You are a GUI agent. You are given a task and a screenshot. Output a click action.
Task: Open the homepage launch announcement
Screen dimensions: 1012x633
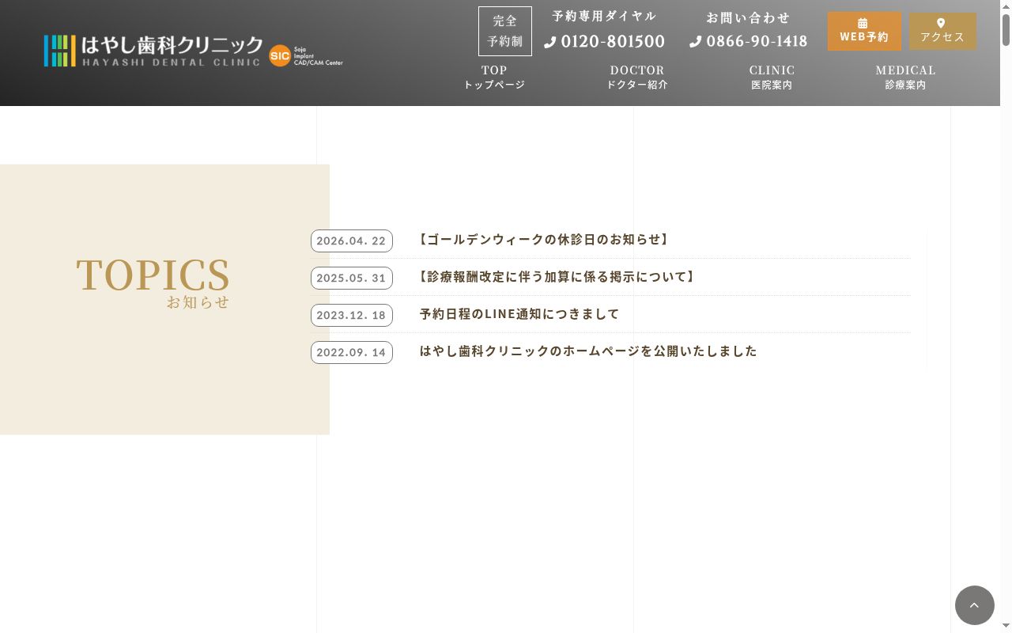coord(588,351)
